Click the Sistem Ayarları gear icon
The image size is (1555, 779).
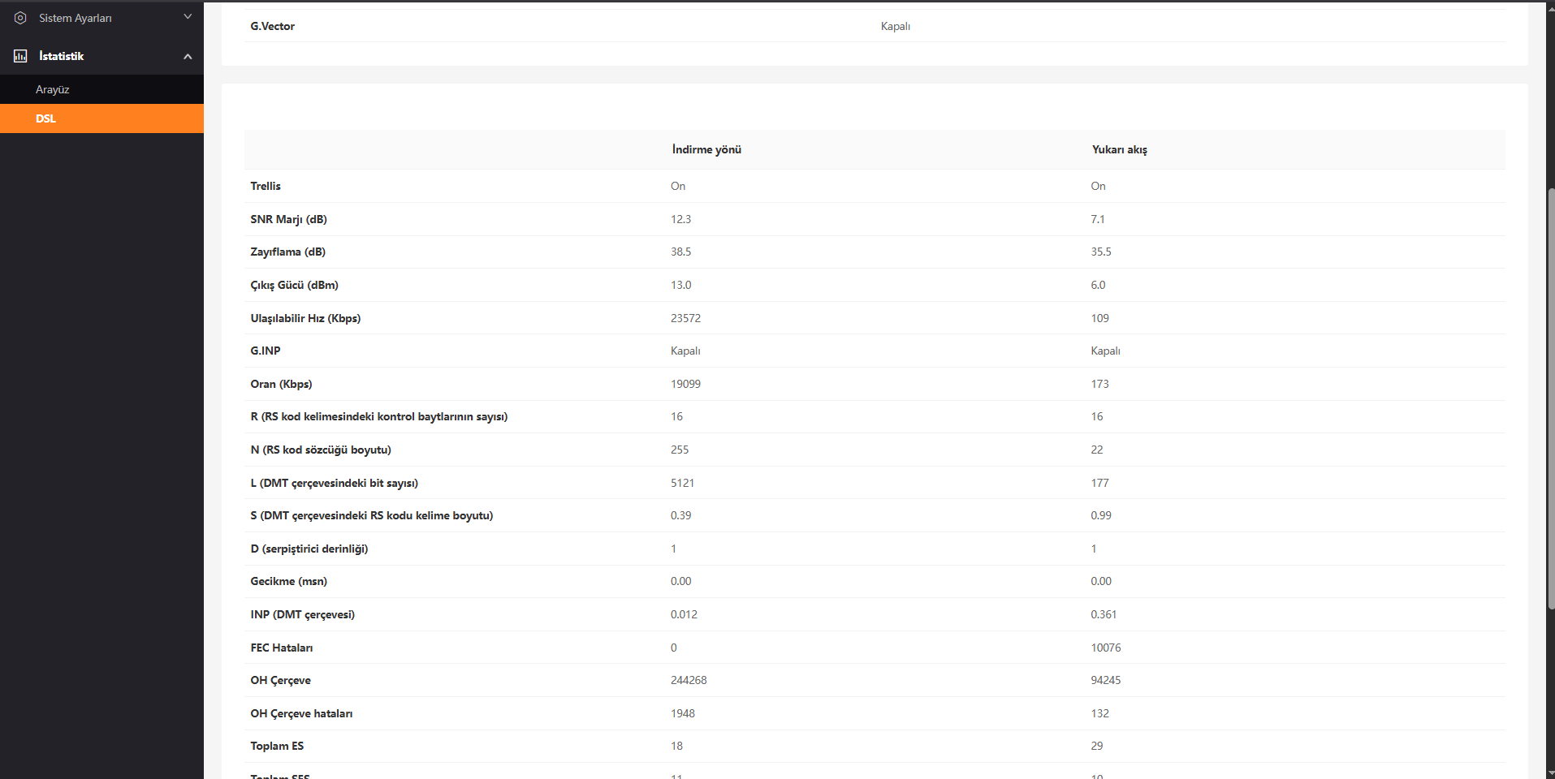pyautogui.click(x=20, y=18)
